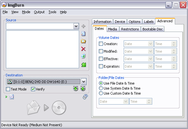Click the plus icon beside Source field
The height and width of the screenshot is (129, 188).
point(83,26)
